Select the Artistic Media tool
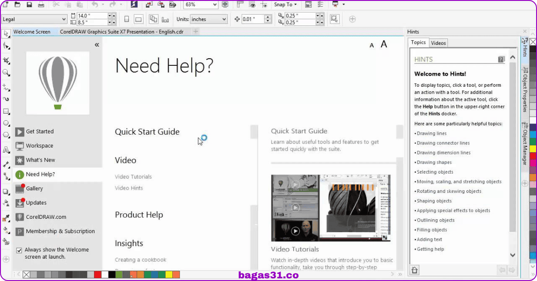Screen dimensions: 537x281 coord(6,99)
